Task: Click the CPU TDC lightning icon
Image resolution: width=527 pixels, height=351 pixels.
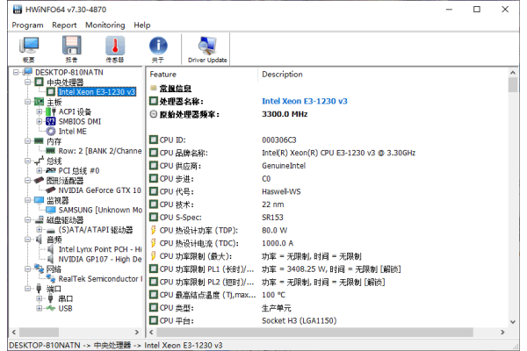Action: coord(153,243)
